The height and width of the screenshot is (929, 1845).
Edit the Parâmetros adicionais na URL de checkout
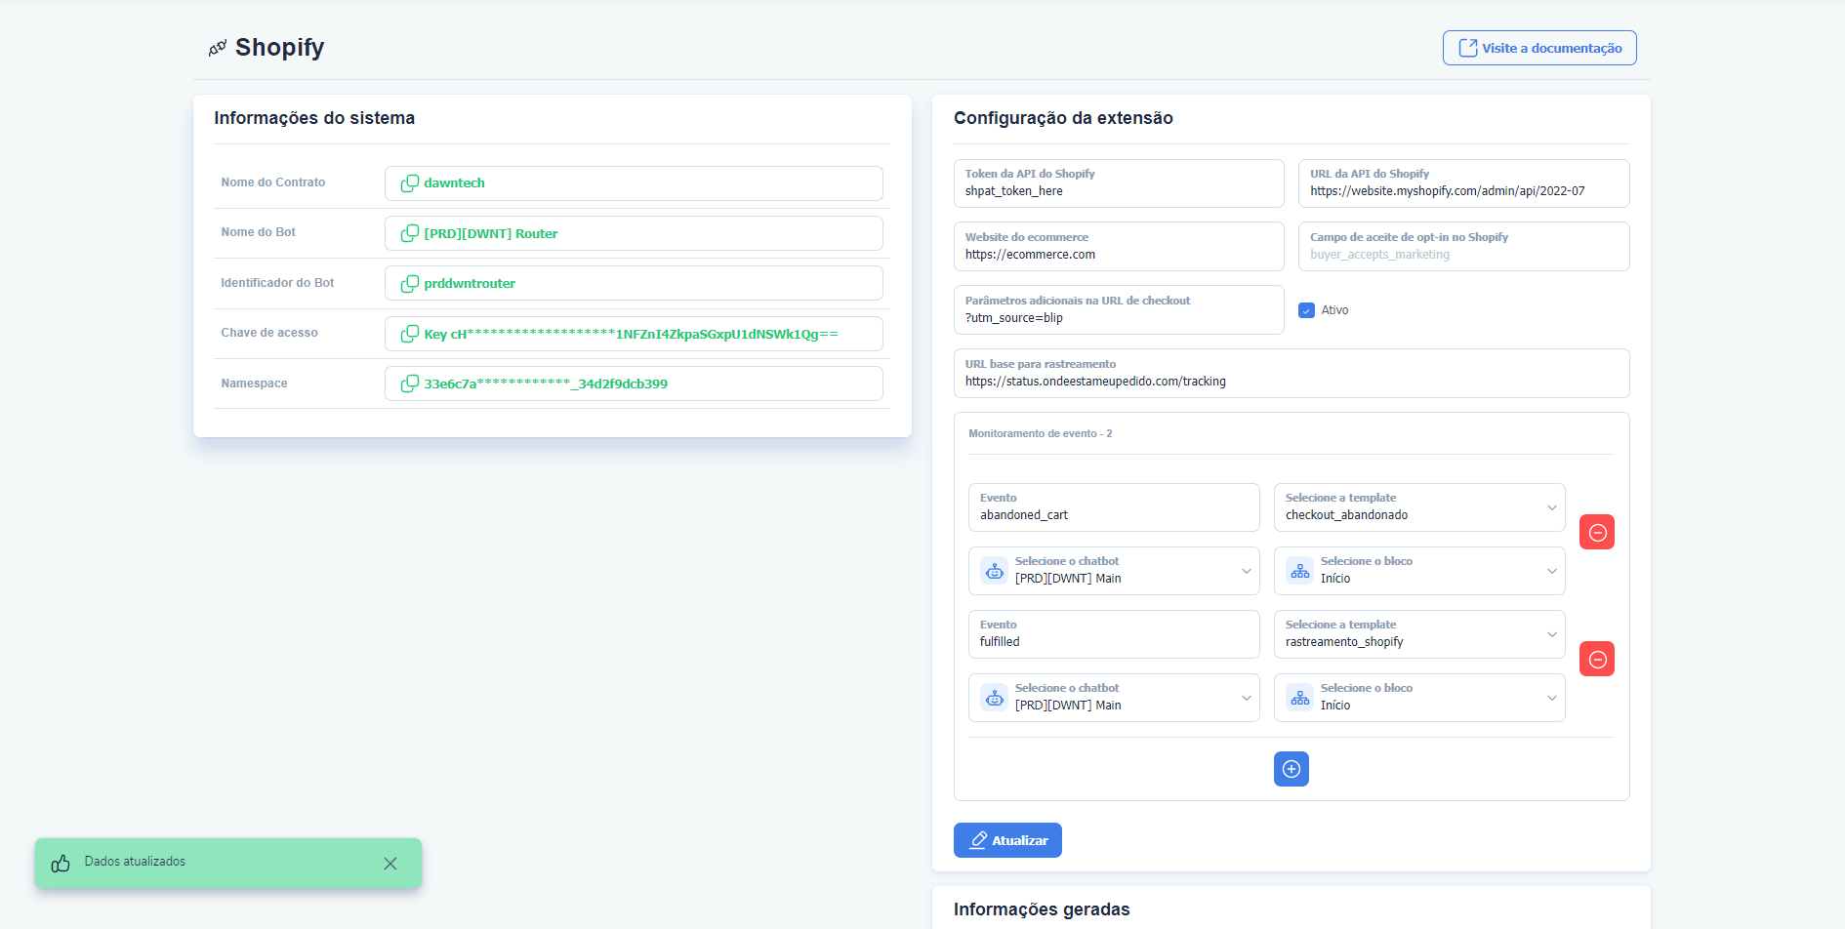1119,310
